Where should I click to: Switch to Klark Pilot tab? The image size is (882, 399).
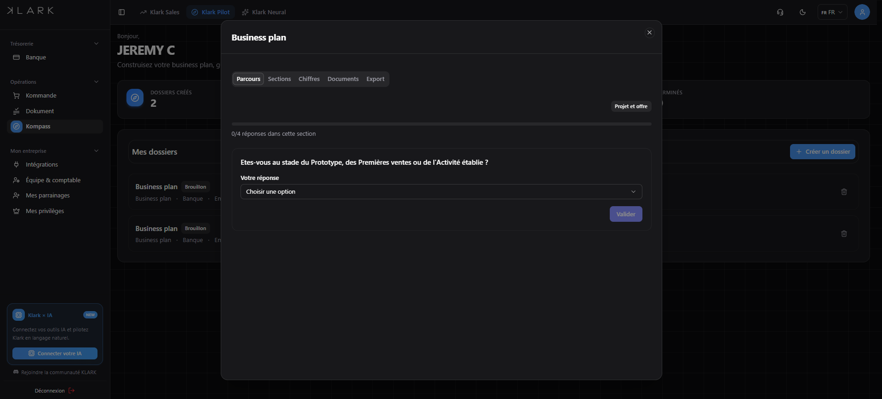tap(211, 12)
